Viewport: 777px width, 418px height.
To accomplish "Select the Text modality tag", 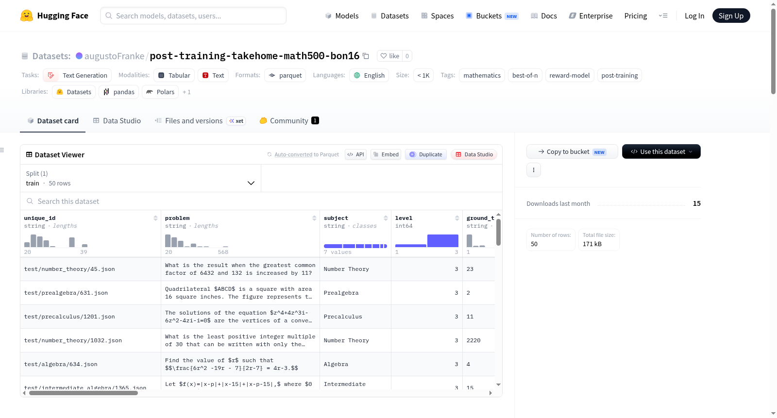I will point(213,75).
